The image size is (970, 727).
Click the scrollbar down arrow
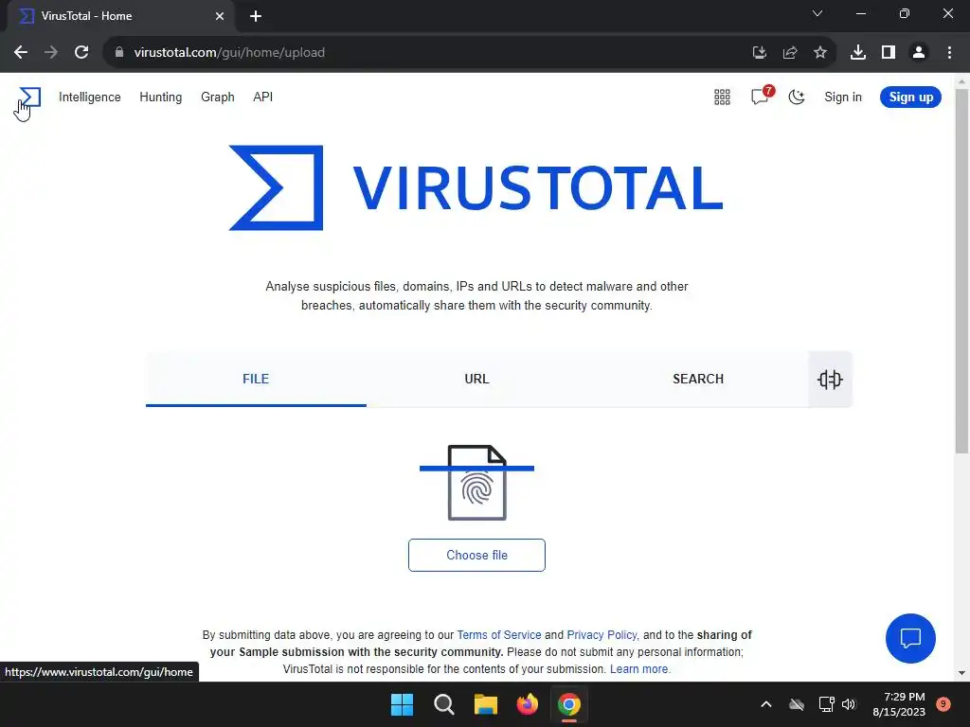click(961, 673)
